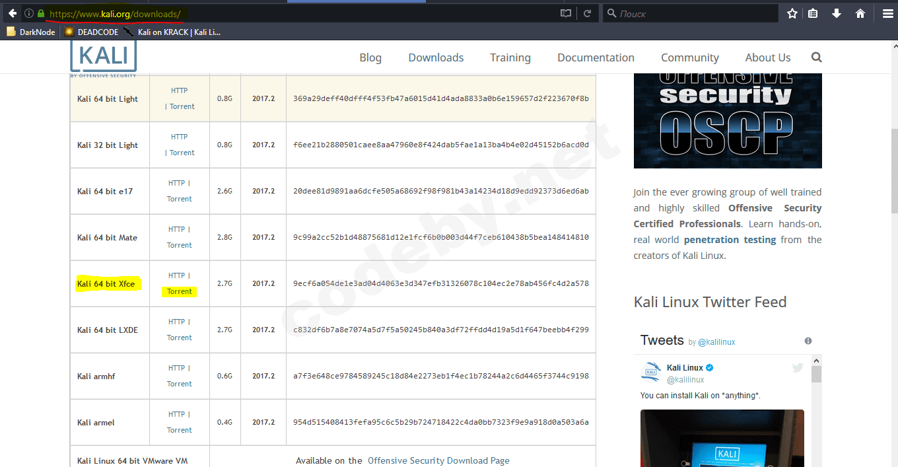
Task: Click the Kali Linux tweet author name
Action: point(685,367)
